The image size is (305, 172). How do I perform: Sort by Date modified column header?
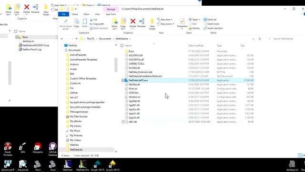196,45
